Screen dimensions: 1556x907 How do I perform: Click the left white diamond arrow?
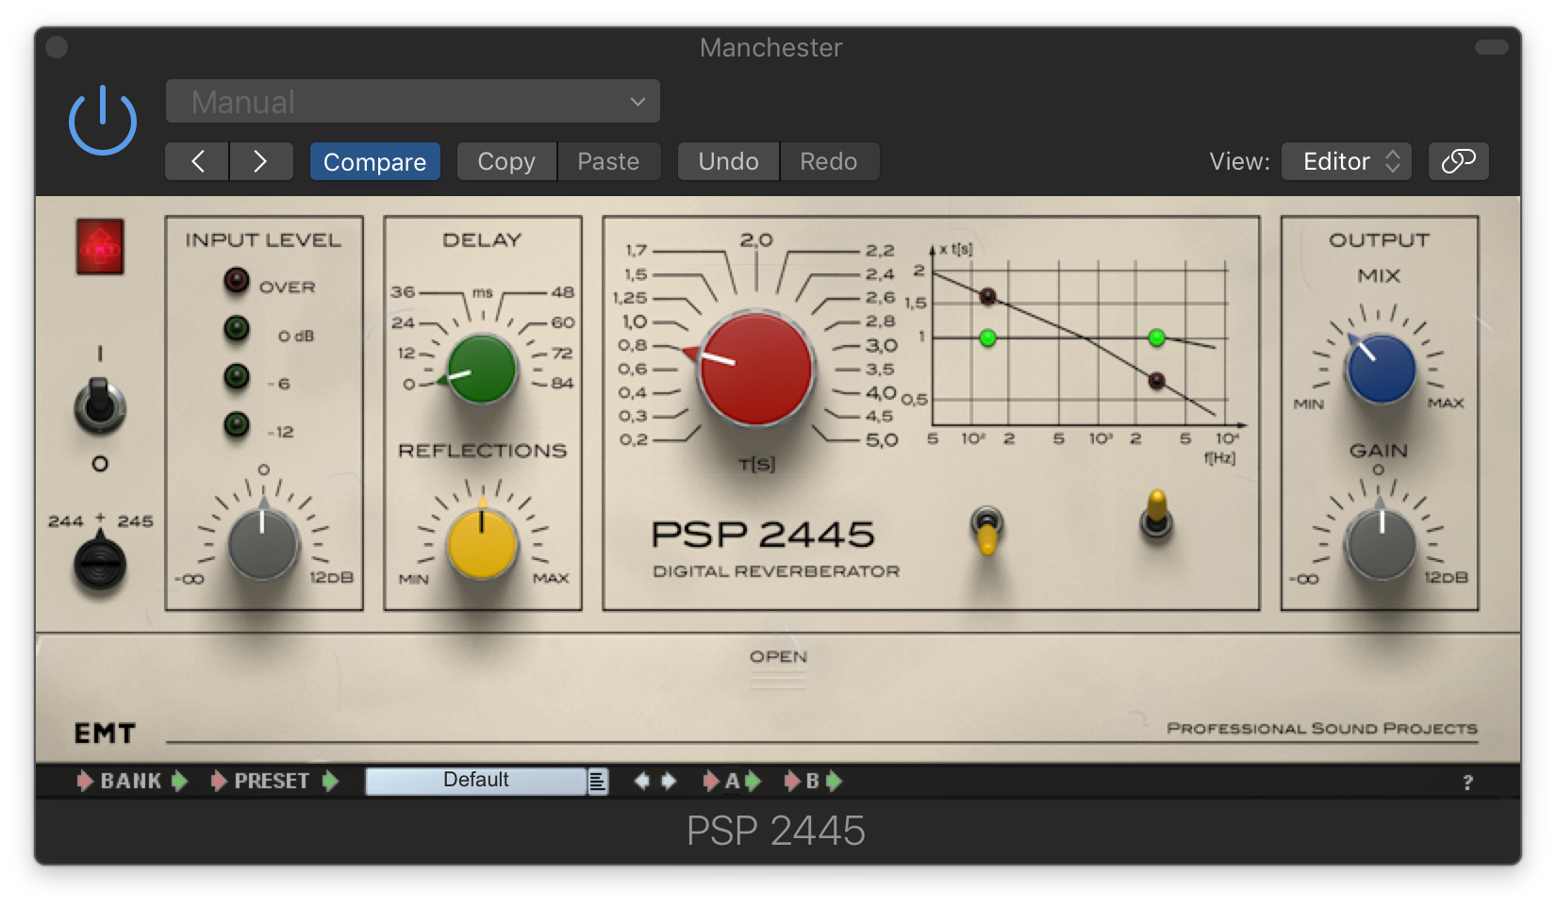point(642,781)
